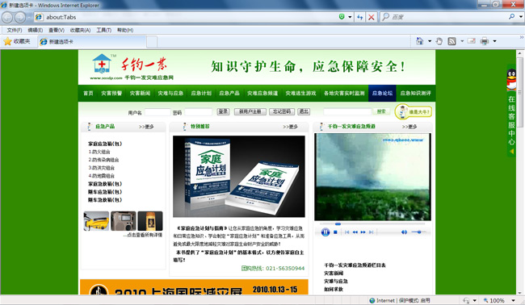
Task: Open 灾害预警 in the site navigation
Action: 111,94
